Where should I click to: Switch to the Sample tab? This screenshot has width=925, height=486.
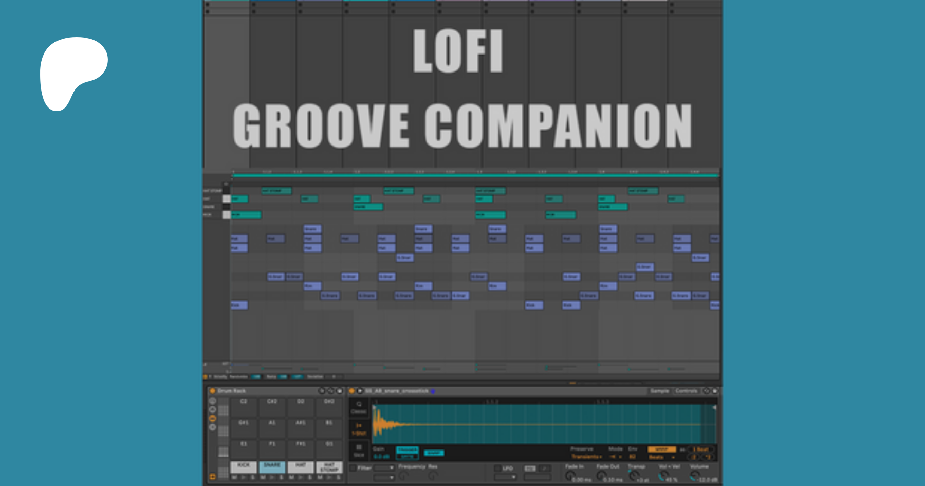(659, 391)
